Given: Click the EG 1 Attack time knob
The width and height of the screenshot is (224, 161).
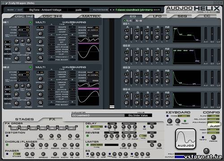Looking at the screenshot, I should click(x=126, y=37).
